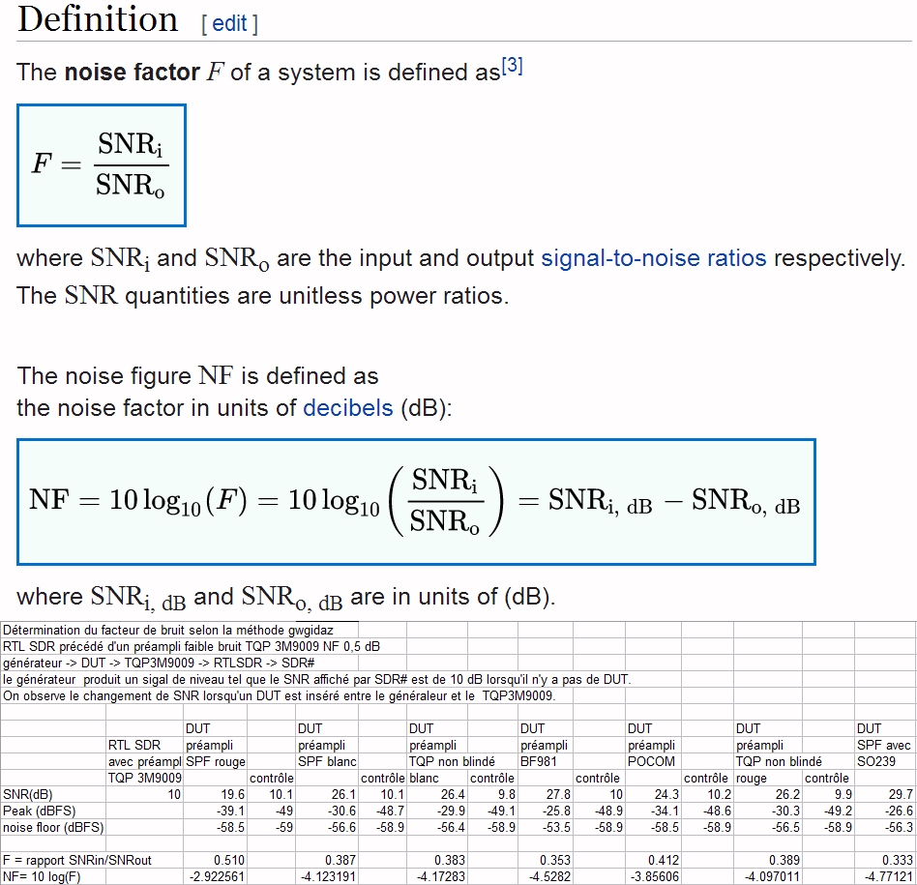Open citation reference [3]

click(513, 66)
